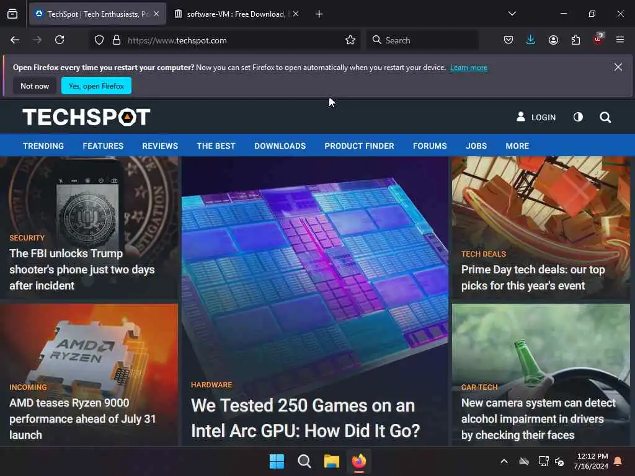This screenshot has height=476, width=635.
Task: Open THE BEST menu item
Action: pyautogui.click(x=216, y=146)
